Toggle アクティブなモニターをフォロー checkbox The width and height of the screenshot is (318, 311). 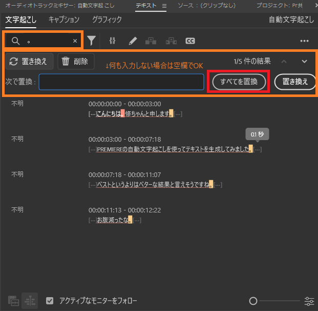click(x=50, y=301)
